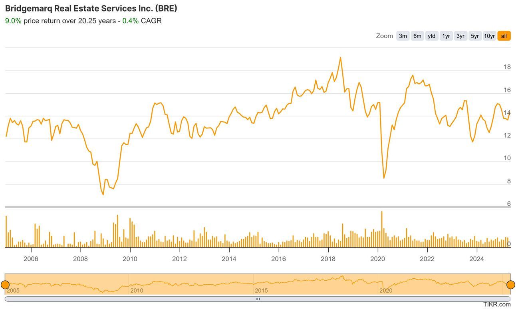This screenshot has width=516, height=309.
Task: Click the 6 price axis label
Action: point(509,204)
